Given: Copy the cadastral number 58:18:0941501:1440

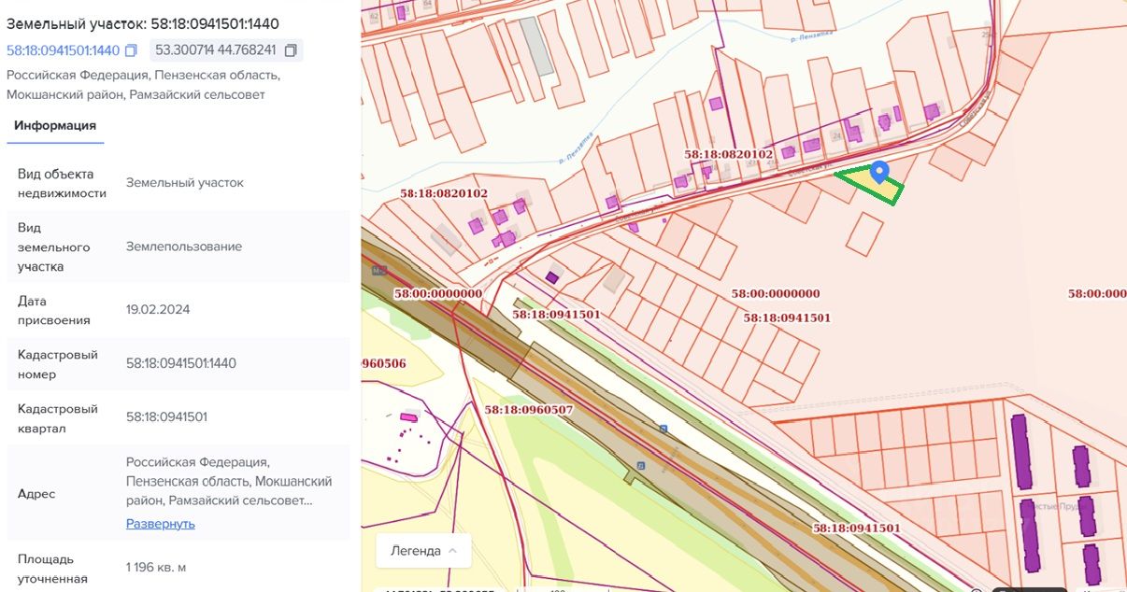Looking at the screenshot, I should tap(131, 50).
